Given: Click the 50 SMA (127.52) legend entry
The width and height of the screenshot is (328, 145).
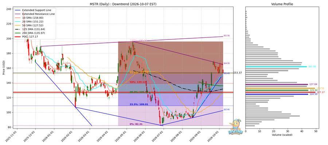Looking at the screenshot, I should coord(33,25).
